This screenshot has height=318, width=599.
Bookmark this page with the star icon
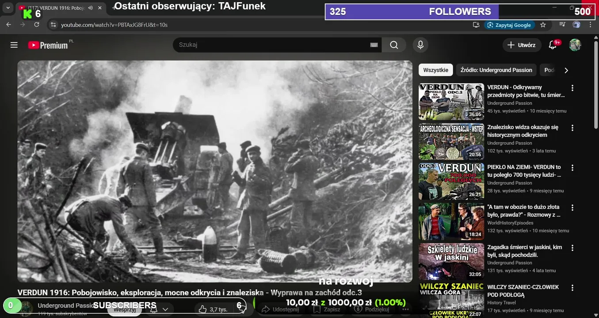click(543, 25)
